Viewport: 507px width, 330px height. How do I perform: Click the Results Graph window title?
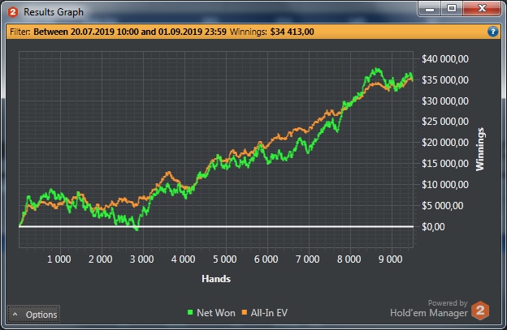pos(54,12)
